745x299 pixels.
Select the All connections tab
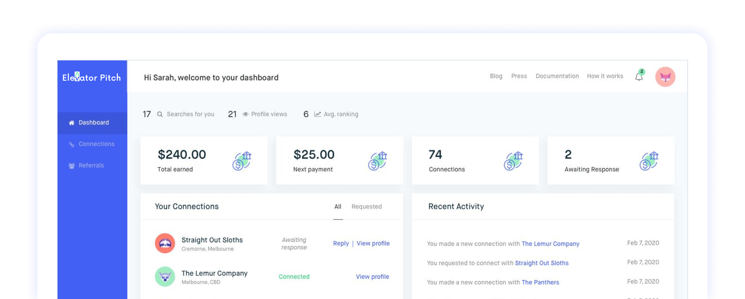[338, 207]
